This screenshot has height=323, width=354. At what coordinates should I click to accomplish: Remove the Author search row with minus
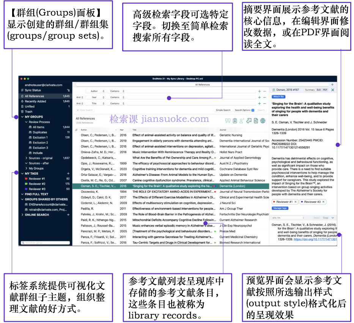point(264,91)
